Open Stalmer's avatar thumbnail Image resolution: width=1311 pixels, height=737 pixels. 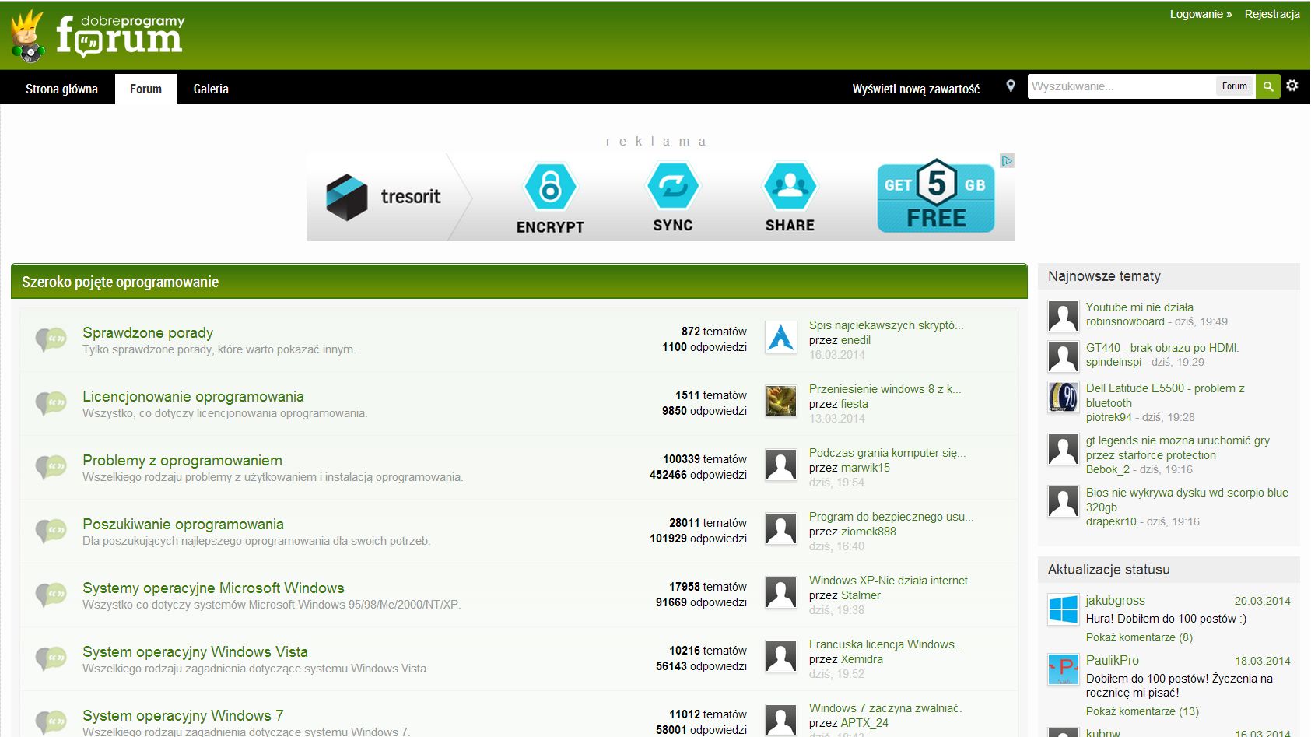(x=781, y=592)
